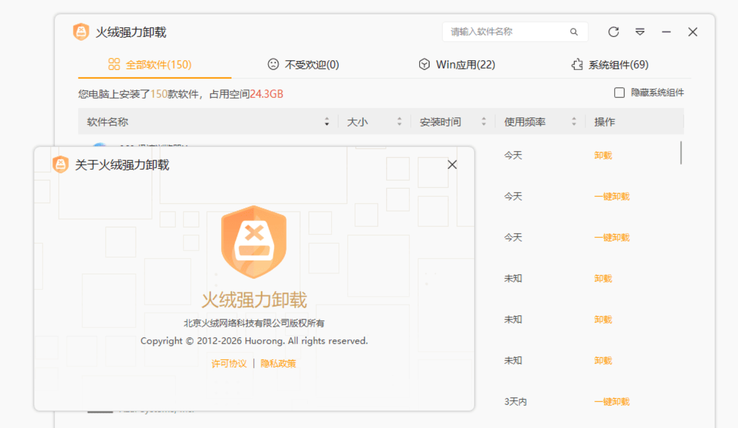Switch to 不受欢迎(0) tab
Viewport: 738px width, 428px height.
point(303,64)
